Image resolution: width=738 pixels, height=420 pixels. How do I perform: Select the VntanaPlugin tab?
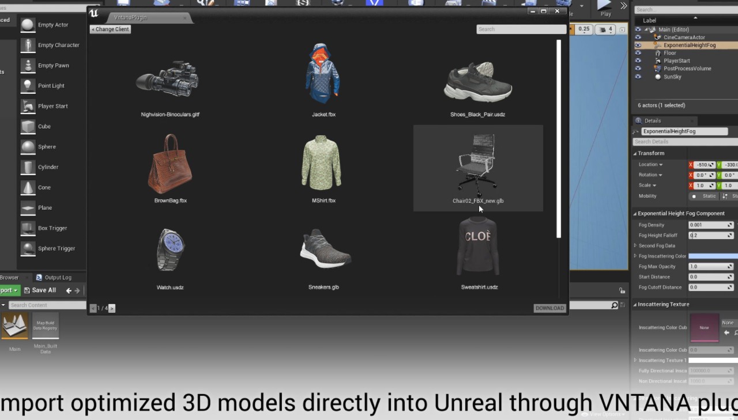pyautogui.click(x=131, y=18)
